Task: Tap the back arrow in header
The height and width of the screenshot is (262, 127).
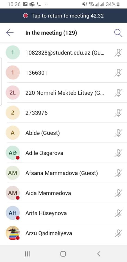Action: [x=10, y=33]
